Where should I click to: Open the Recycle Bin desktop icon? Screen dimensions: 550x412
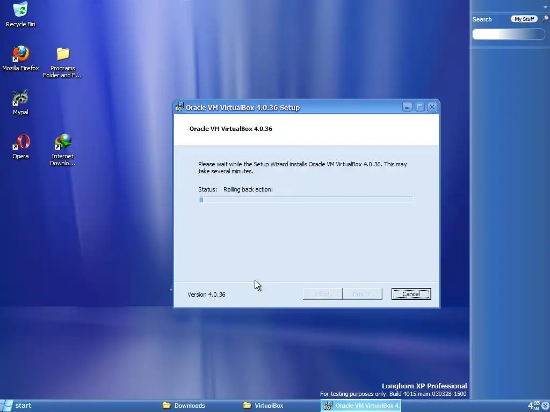(20, 14)
